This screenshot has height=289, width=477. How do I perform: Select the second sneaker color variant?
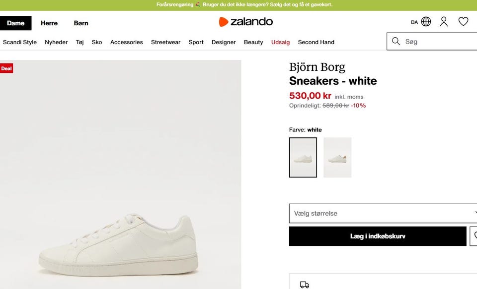pyautogui.click(x=337, y=158)
